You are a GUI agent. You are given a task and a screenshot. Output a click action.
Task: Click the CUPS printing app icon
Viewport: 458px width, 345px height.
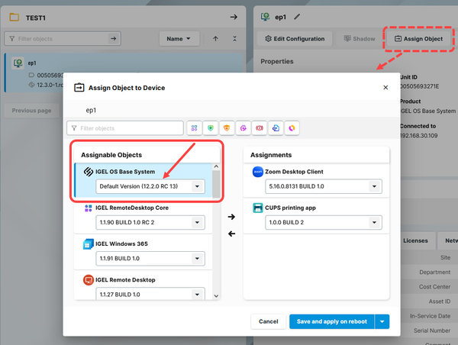pos(257,208)
